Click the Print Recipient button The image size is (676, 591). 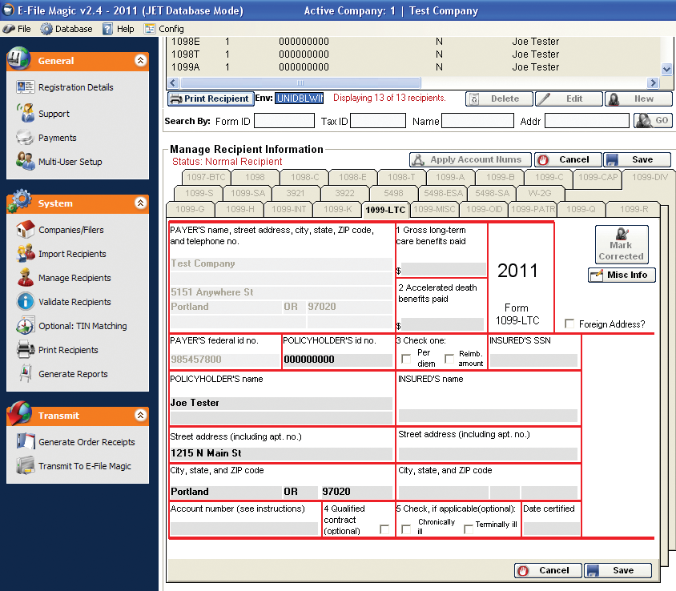(x=209, y=98)
